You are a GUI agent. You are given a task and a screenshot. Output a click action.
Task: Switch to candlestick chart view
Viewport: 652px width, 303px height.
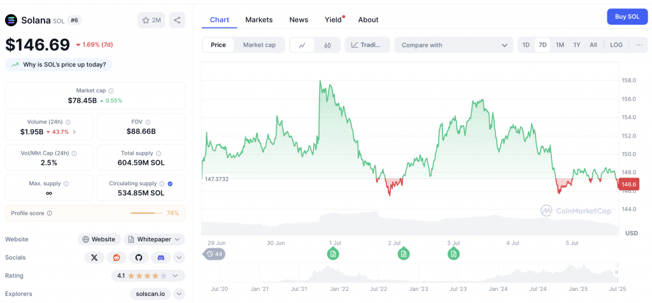327,45
